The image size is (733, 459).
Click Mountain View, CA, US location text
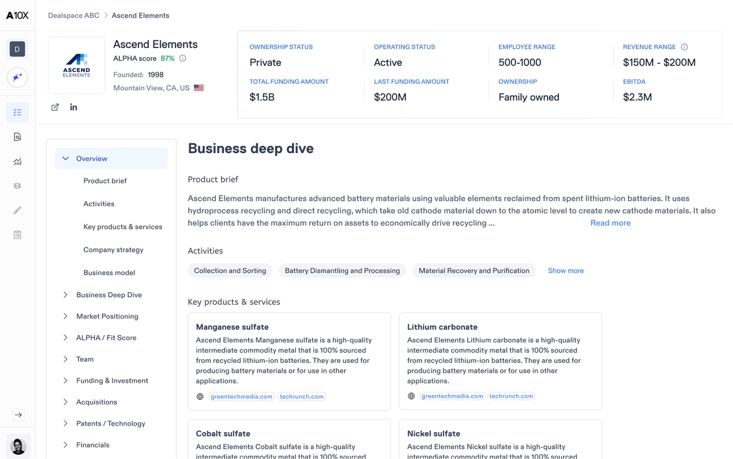[x=151, y=88]
